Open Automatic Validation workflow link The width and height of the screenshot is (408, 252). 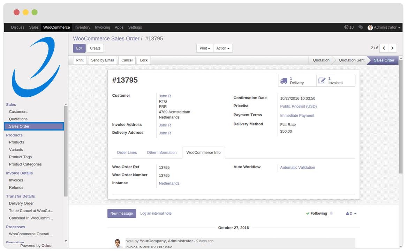297,168
